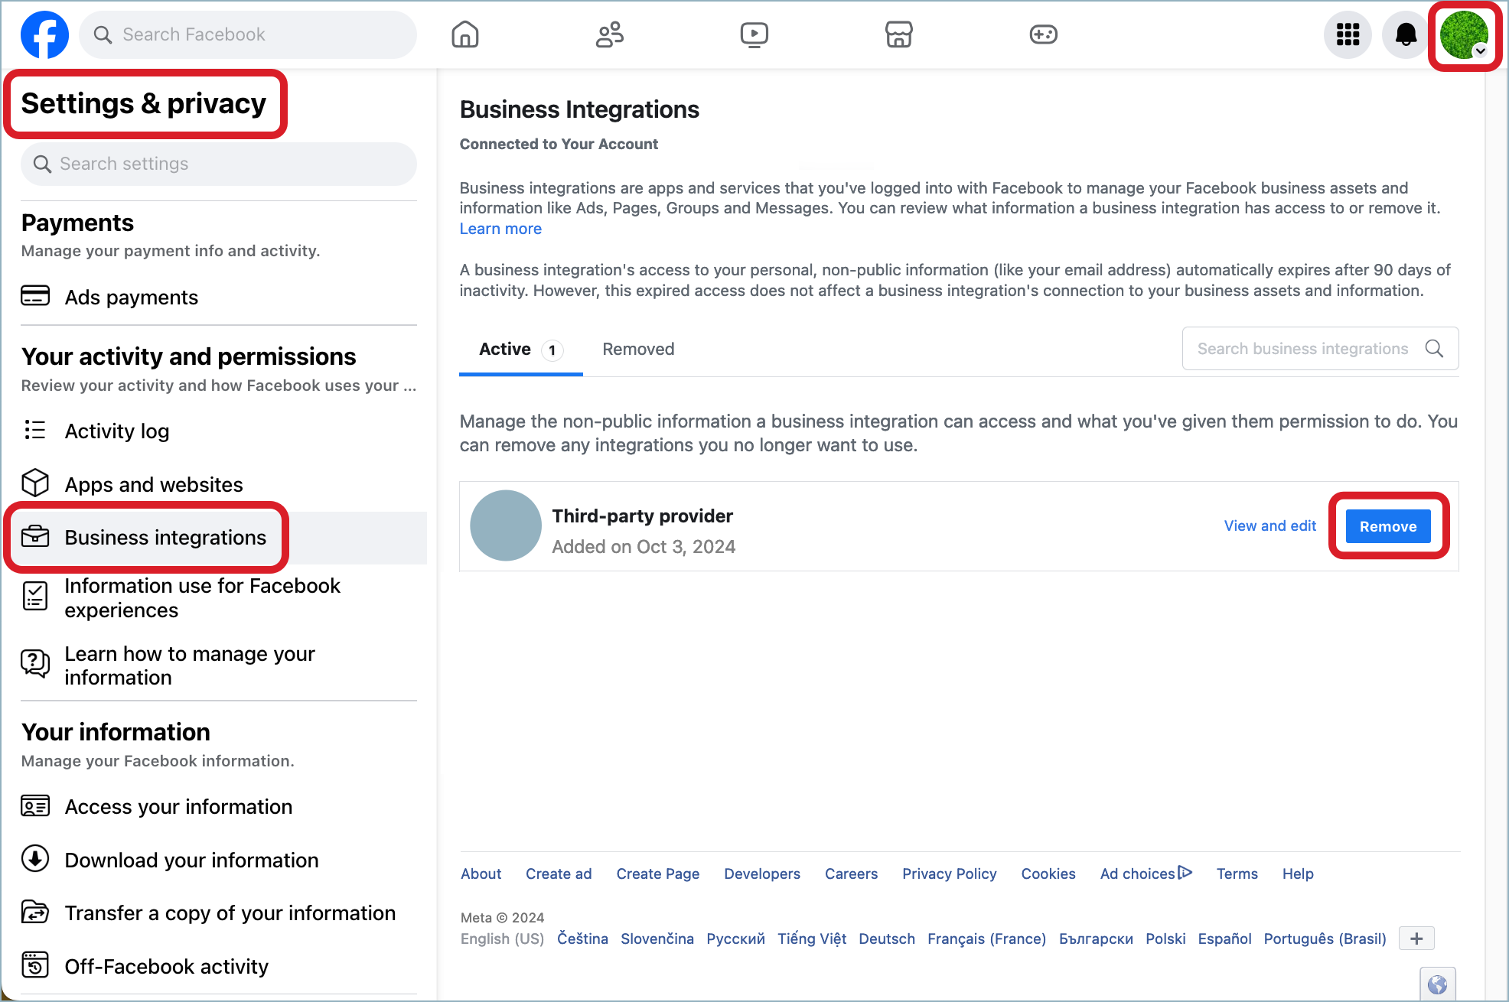
Task: Open the Gaming icon
Action: pos(1043,34)
